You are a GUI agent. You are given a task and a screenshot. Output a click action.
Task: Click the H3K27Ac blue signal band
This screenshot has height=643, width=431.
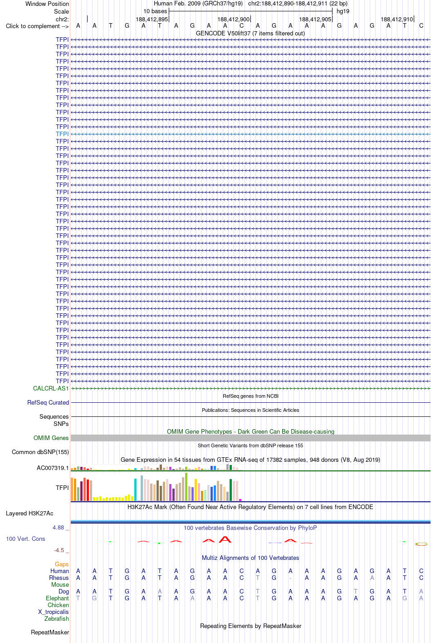250,522
